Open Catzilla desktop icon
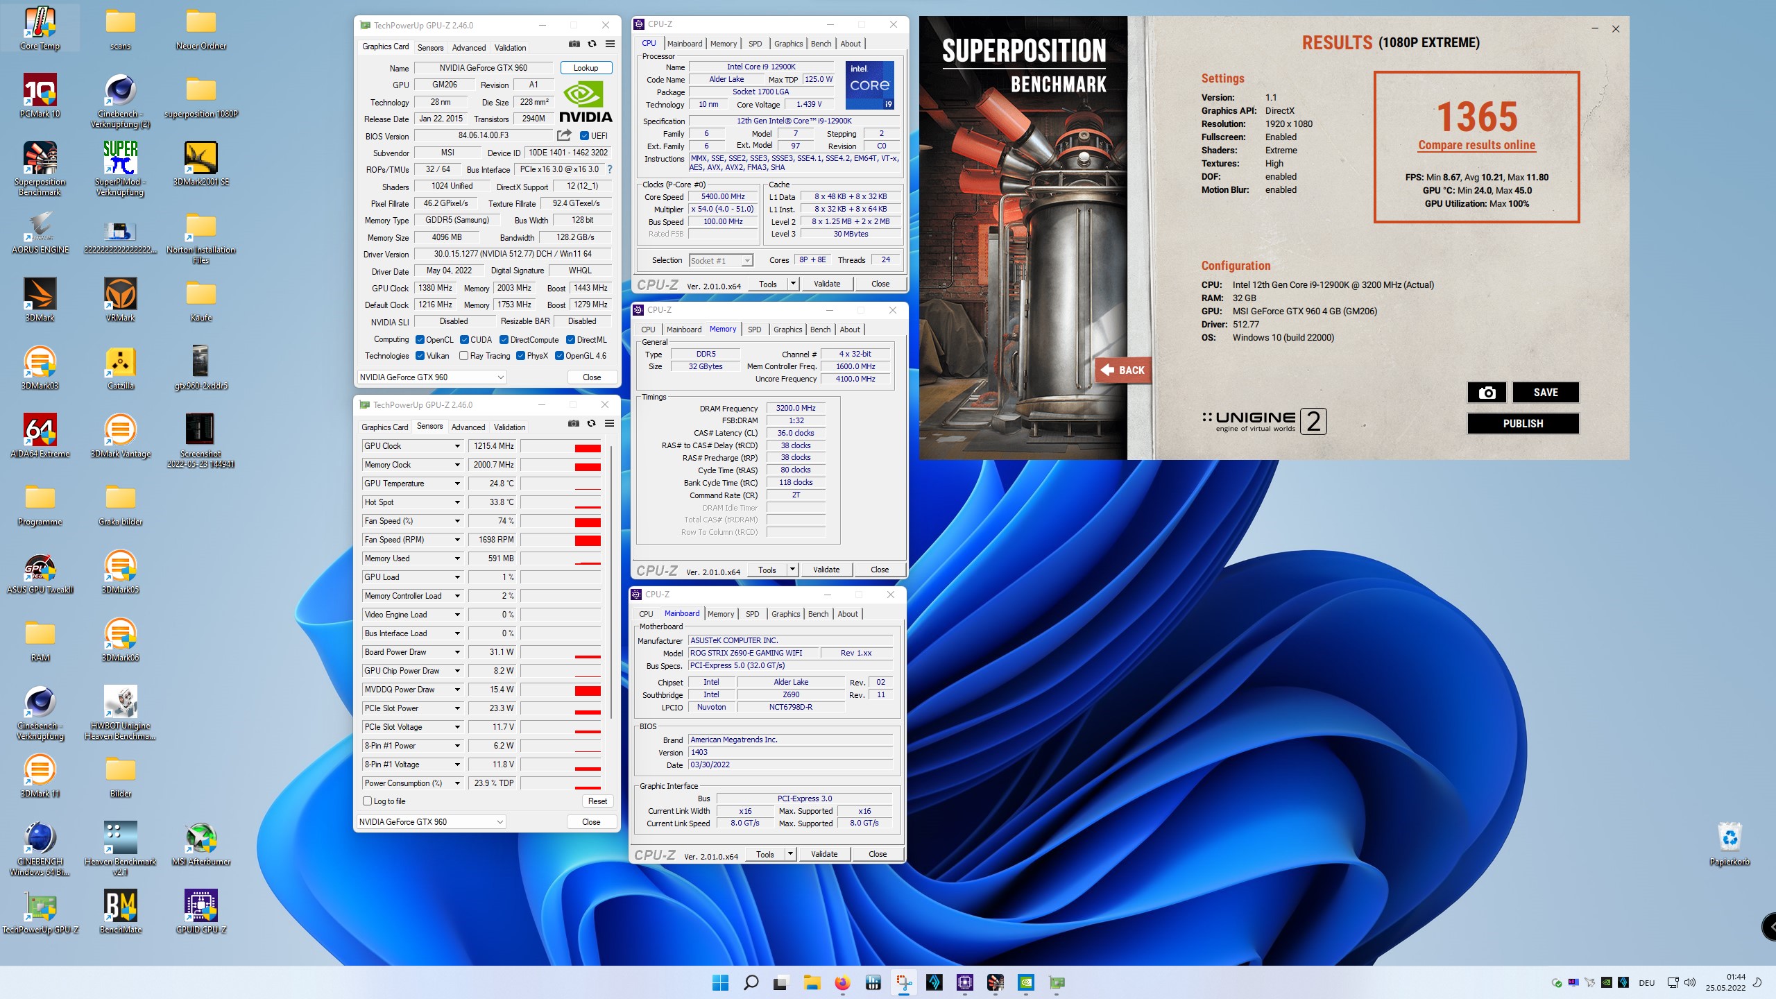This screenshot has height=999, width=1776. click(120, 368)
